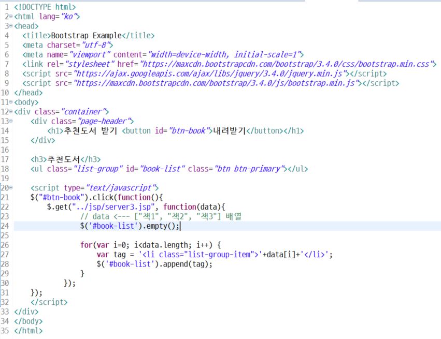The image size is (441, 339).
Task: Click the closing </html> tag
Action: point(28,331)
